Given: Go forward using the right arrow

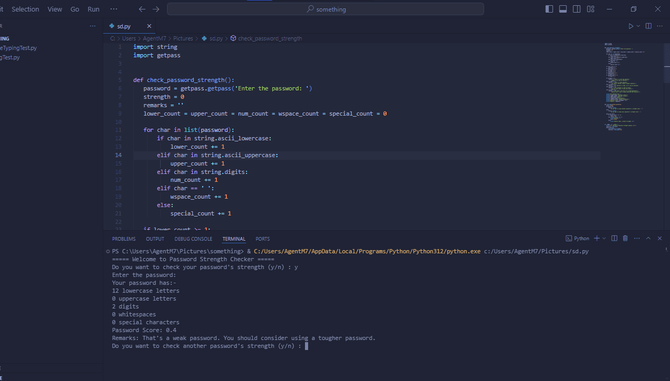Looking at the screenshot, I should [156, 9].
